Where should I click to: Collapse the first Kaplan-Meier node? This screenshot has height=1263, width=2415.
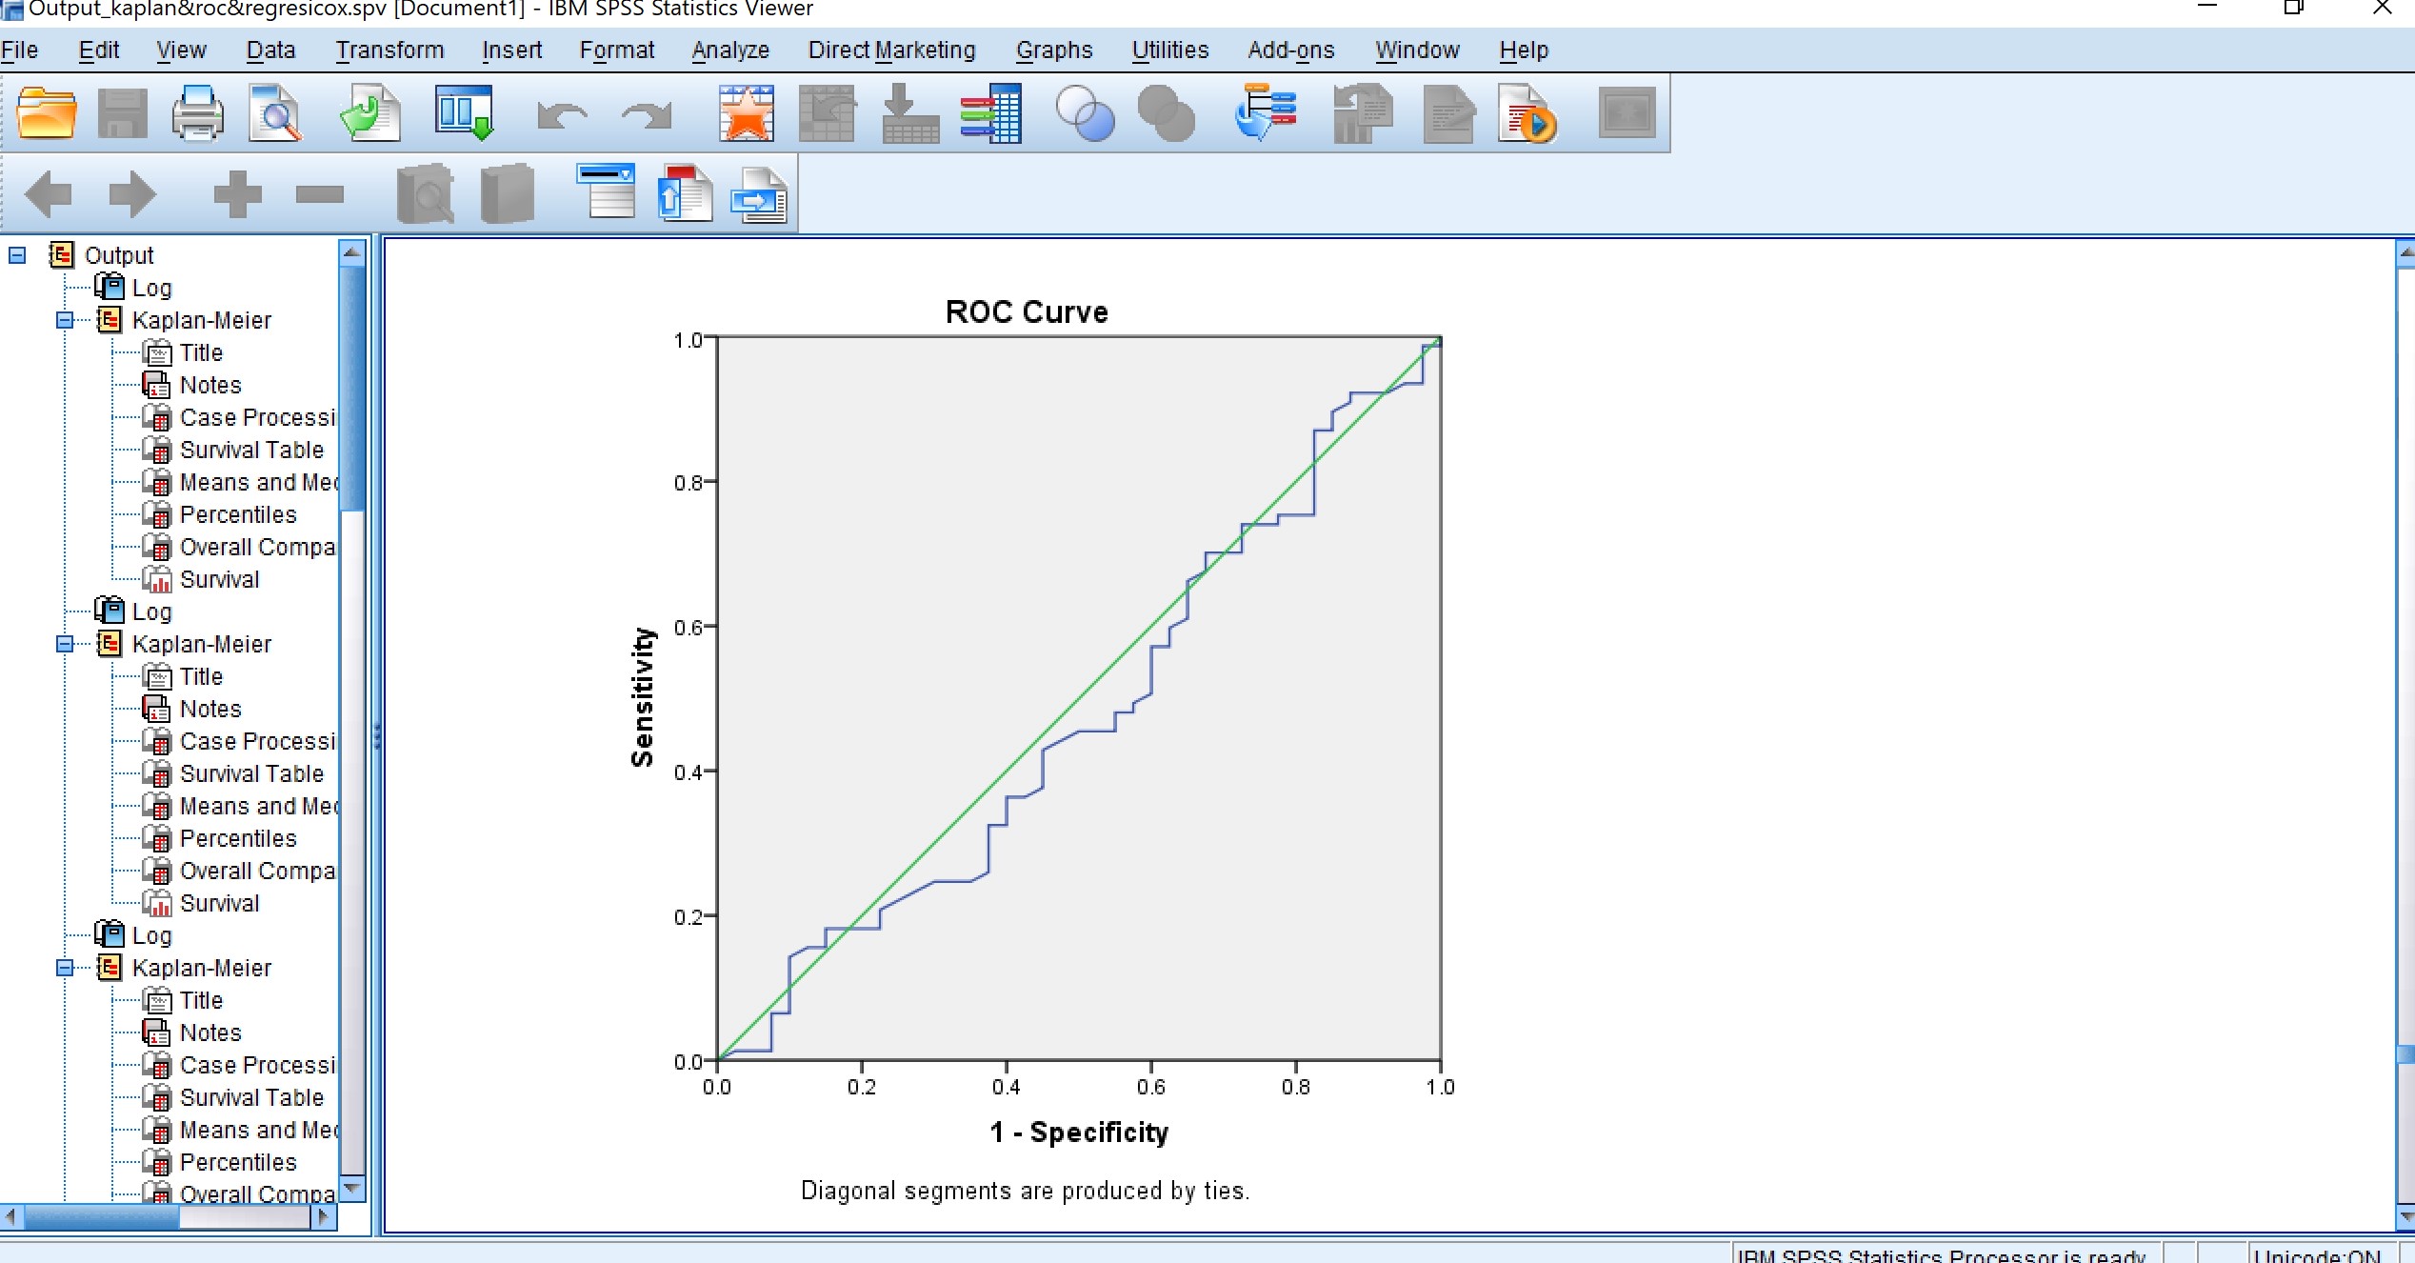coord(65,320)
